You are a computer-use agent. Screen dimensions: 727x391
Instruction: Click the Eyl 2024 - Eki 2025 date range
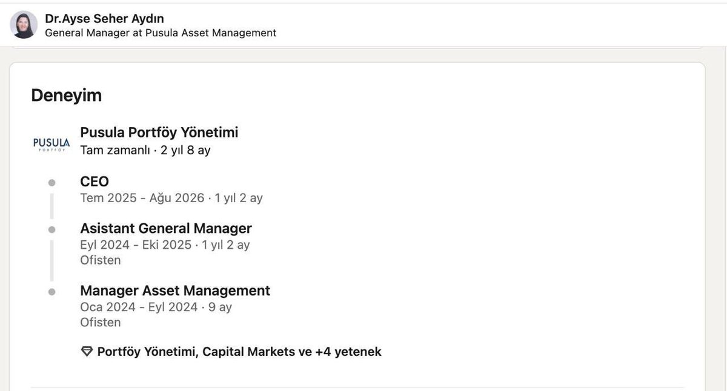point(136,245)
